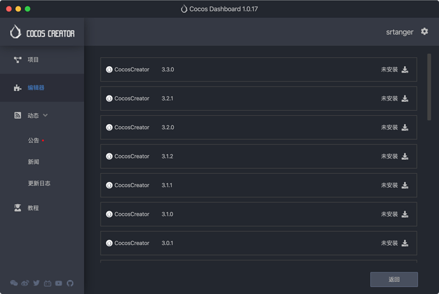The image size is (439, 294).
Task: Open the Twitter social link
Action: [x=36, y=283]
